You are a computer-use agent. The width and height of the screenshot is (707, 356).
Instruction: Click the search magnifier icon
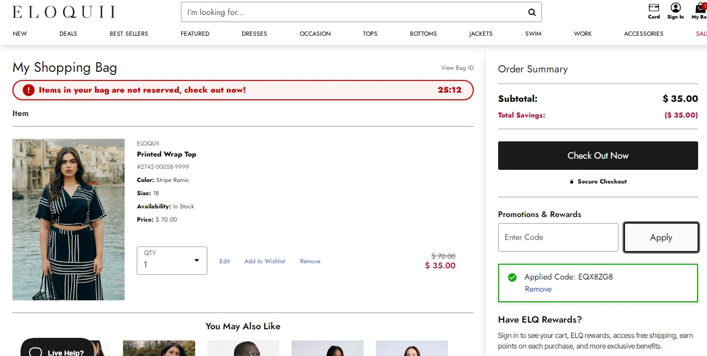tap(532, 12)
